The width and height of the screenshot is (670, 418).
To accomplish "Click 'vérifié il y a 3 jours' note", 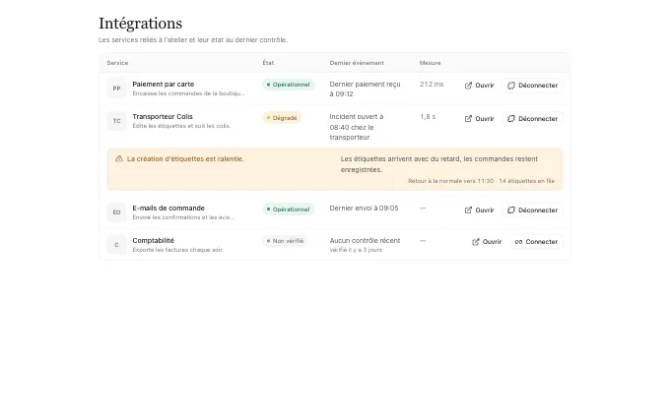I will tap(356, 250).
